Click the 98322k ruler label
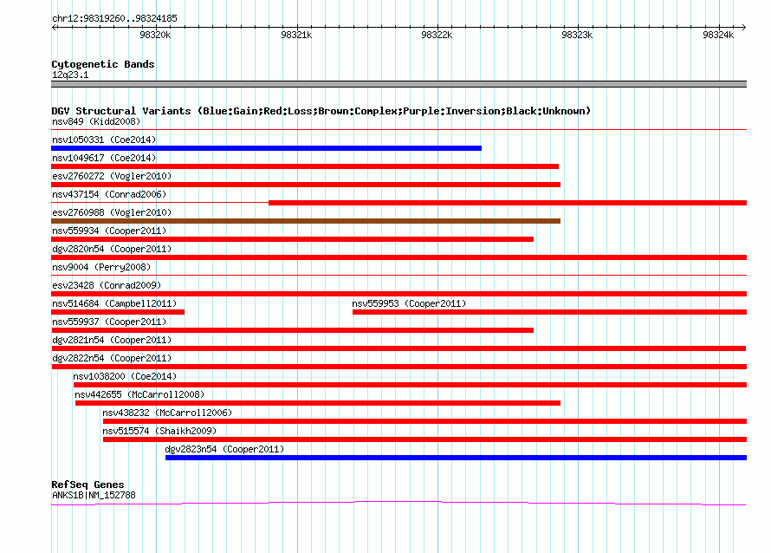The width and height of the screenshot is (771, 553). pyautogui.click(x=437, y=35)
